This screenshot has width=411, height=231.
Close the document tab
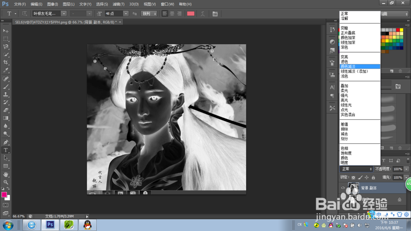(x=120, y=22)
